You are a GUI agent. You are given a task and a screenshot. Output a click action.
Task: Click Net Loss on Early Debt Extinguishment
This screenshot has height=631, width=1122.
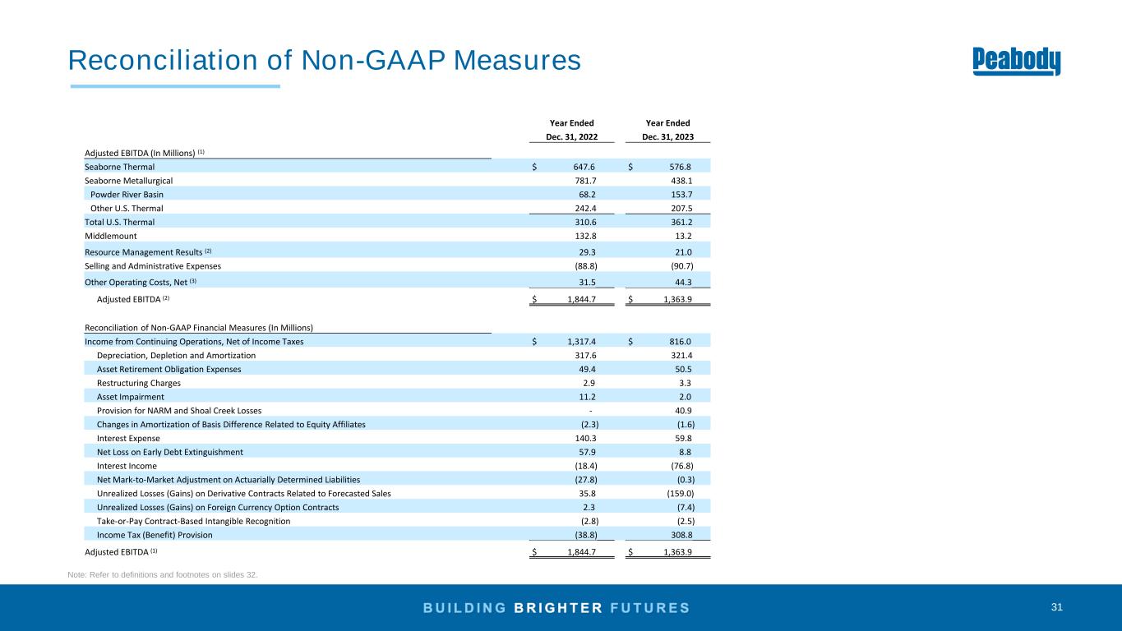click(170, 452)
